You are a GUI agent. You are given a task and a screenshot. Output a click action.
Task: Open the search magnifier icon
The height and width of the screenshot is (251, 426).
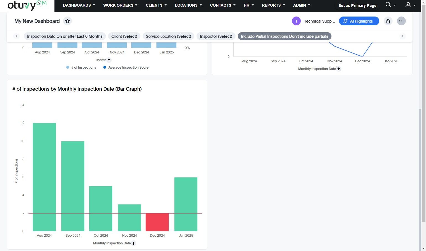[x=388, y=5]
